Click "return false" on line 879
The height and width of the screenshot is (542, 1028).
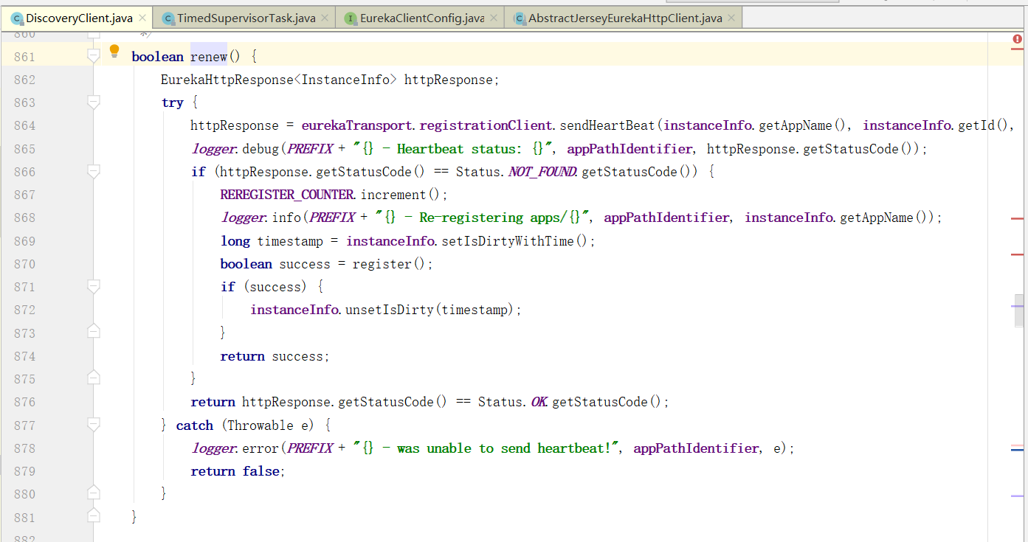tap(237, 471)
